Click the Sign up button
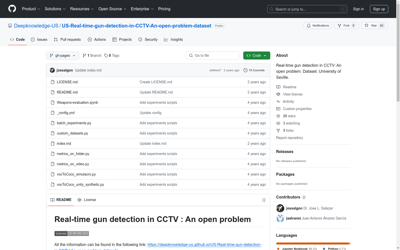 (379, 9)
